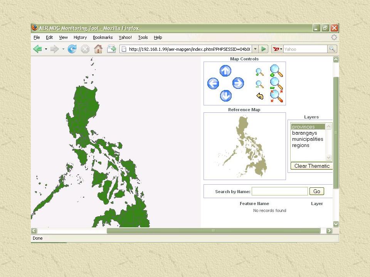Restore down the Firefox window
The image size is (370, 277).
325,28
